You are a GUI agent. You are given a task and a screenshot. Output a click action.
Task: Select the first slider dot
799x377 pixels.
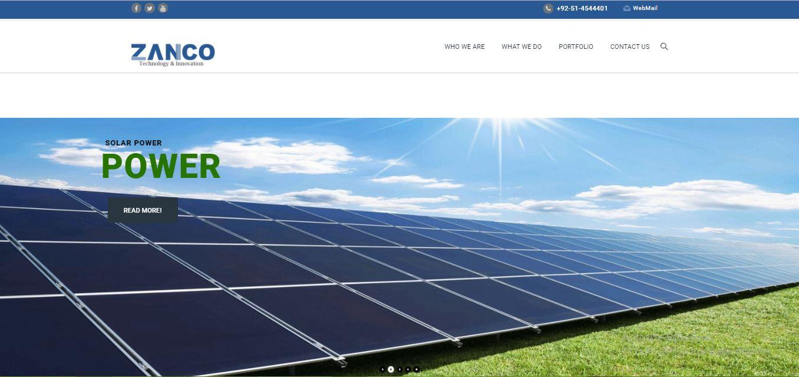pyautogui.click(x=382, y=369)
